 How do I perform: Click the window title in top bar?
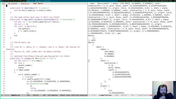click(x=38, y=1)
